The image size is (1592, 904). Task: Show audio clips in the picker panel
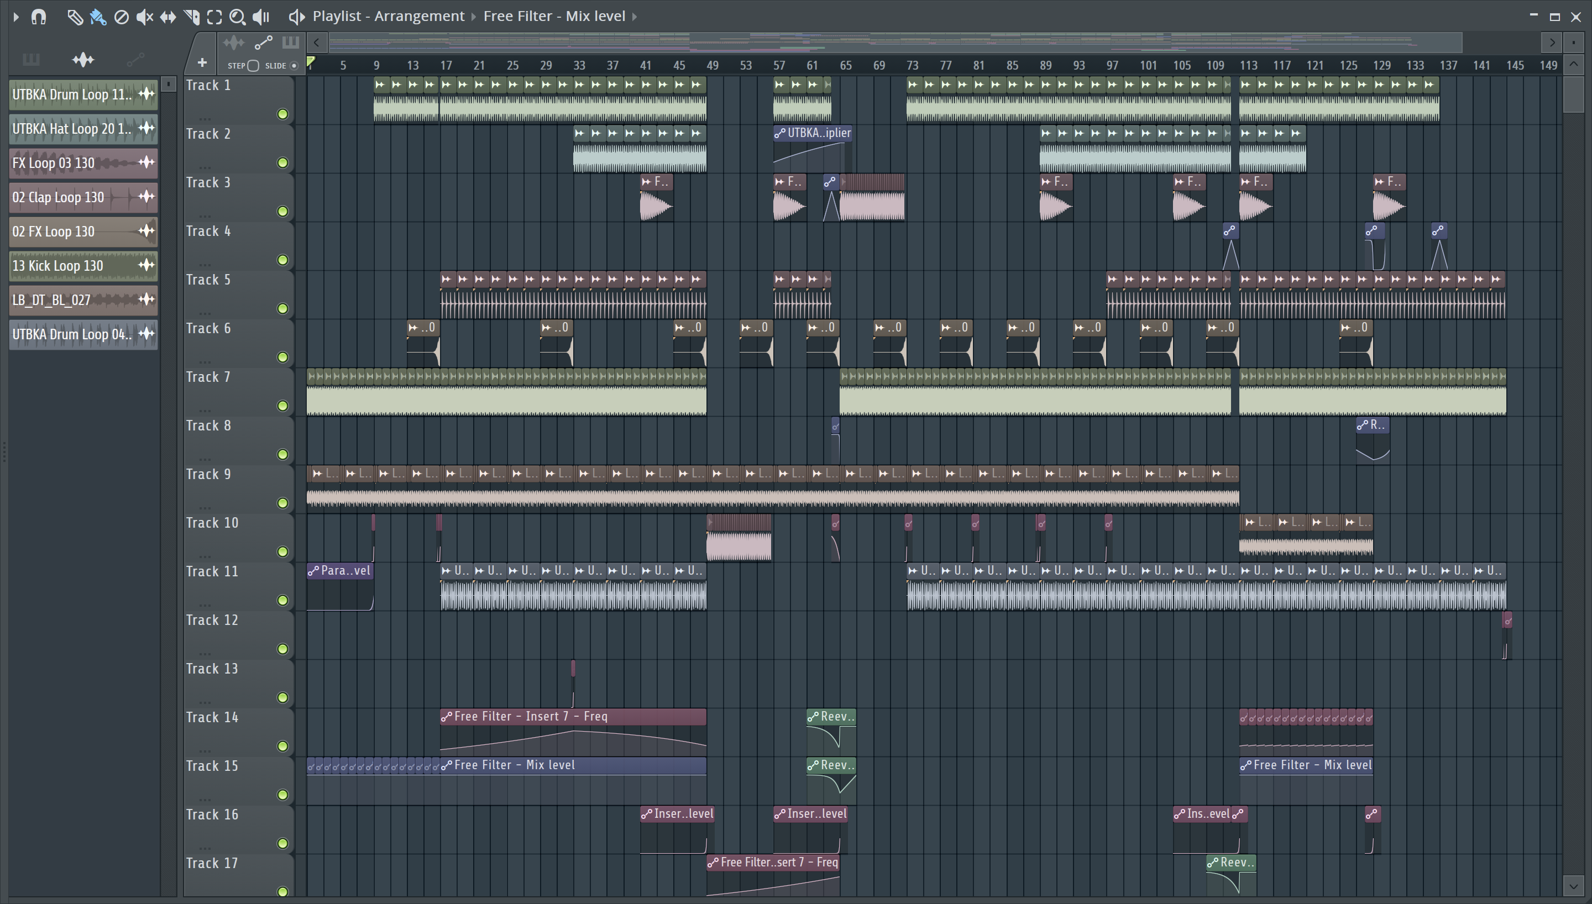82,60
